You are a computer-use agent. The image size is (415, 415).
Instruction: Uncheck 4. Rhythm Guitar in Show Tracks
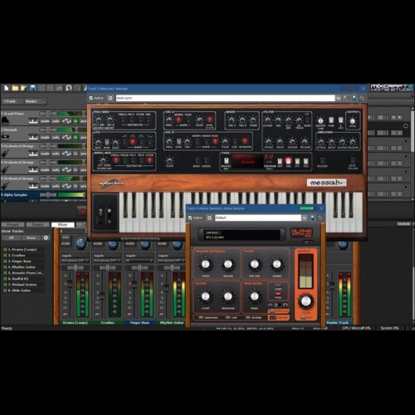tap(5, 266)
